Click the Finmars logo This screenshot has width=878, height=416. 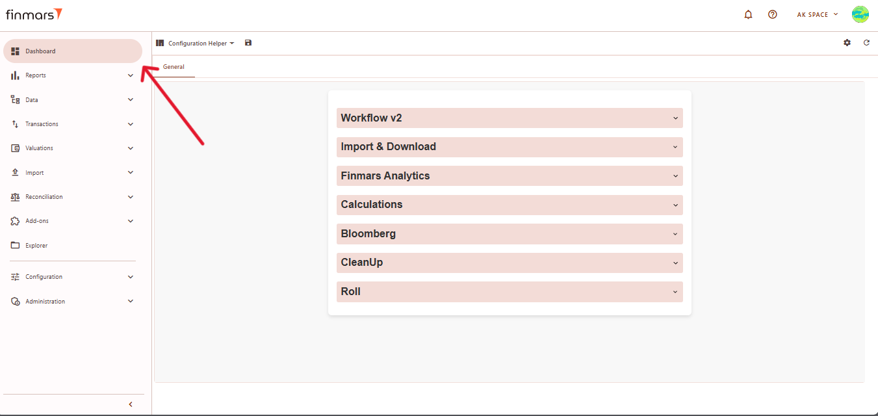34,14
